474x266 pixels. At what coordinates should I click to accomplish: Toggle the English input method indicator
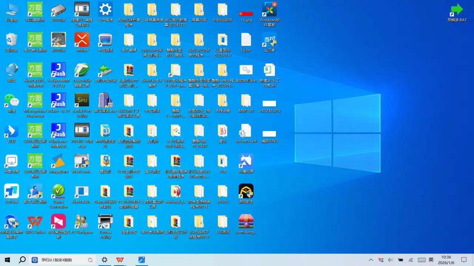click(431, 260)
